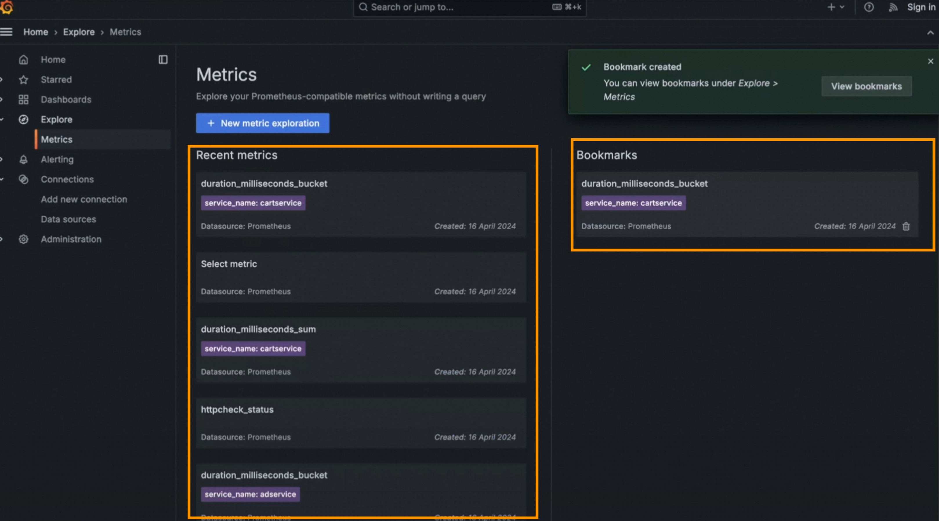Image resolution: width=939 pixels, height=521 pixels.
Task: Open Administration in the sidebar
Action: click(x=71, y=239)
